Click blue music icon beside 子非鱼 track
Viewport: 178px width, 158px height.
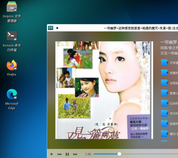point(164,63)
